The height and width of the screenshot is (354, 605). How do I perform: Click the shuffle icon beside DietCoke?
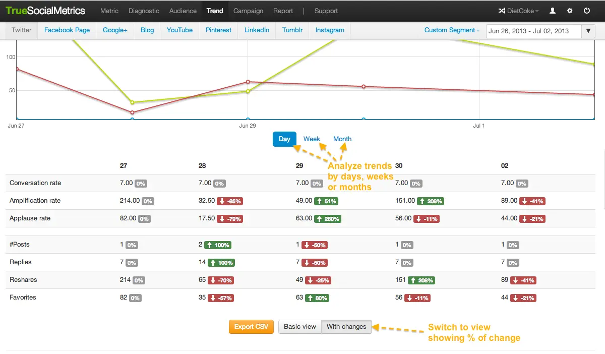point(502,11)
